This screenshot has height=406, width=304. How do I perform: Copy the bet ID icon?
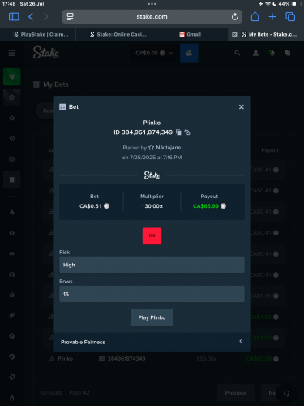(x=178, y=132)
